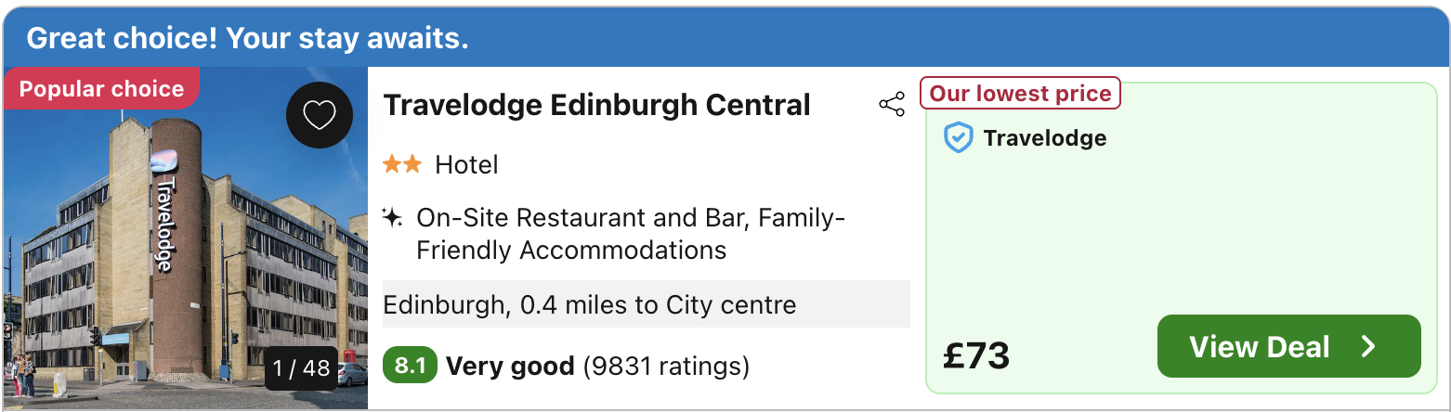1451x412 pixels.
Task: Select Edinburgh, 0.4 miles to City centre
Action: coord(647,304)
